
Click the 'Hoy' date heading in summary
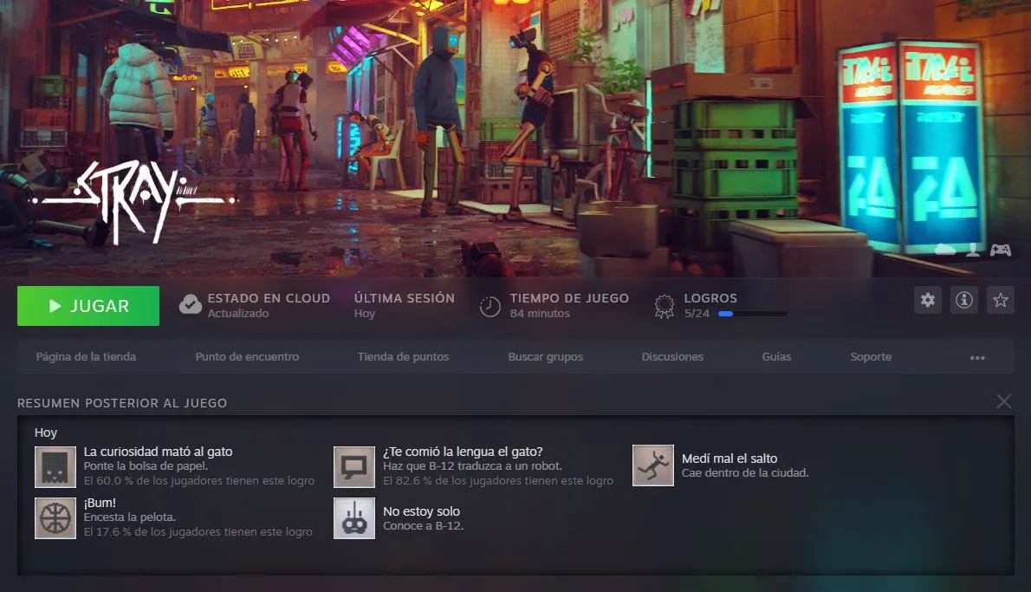click(x=46, y=433)
